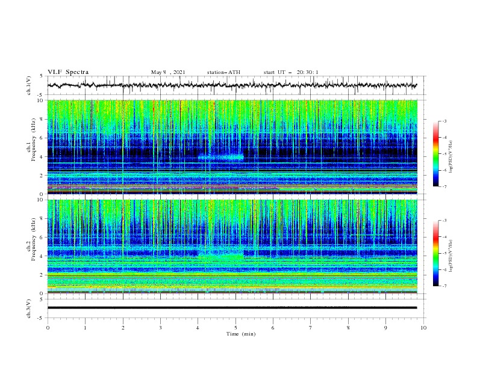The image size is (477, 368).
Task: Click the ch.1 frequency axis '4' tick label
Action: tap(42, 157)
